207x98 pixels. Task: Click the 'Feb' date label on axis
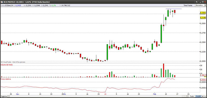(x=154, y=94)
